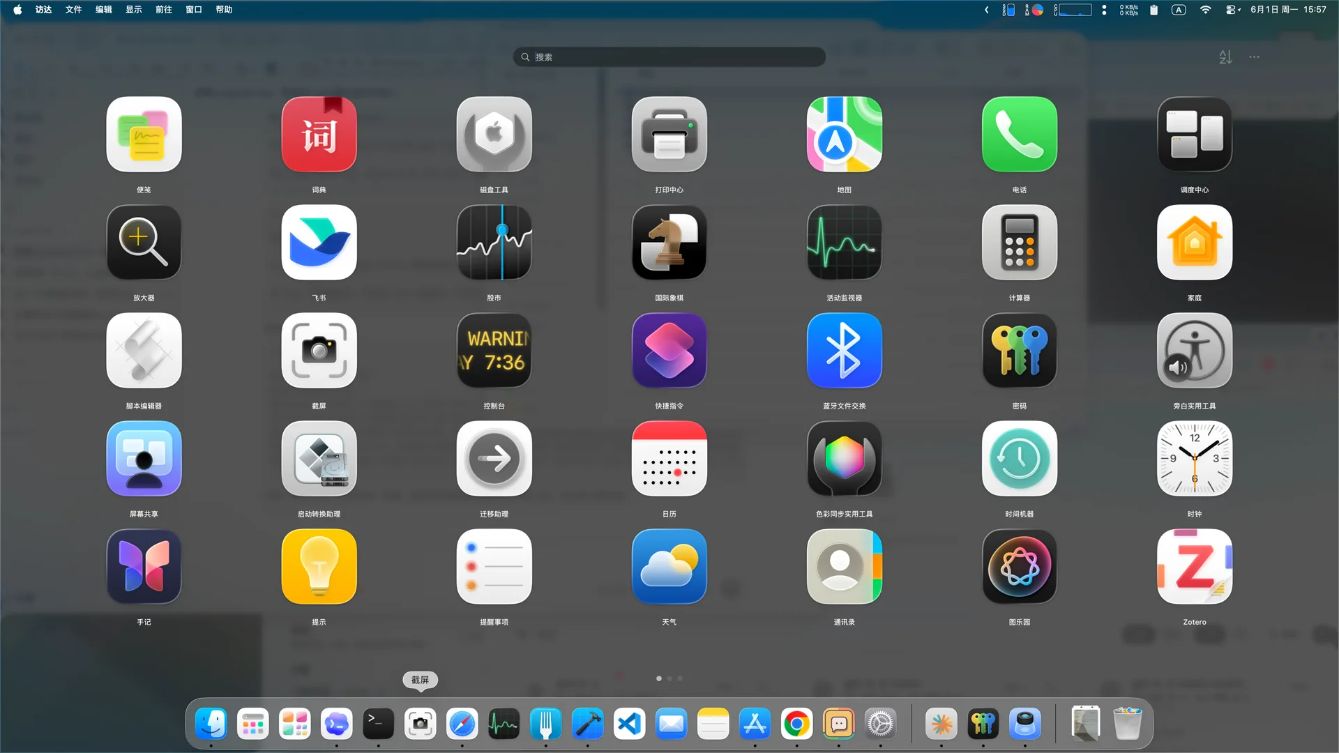This screenshot has width=1339, height=753.
Task: Open the 天气 Weather app
Action: (x=669, y=567)
